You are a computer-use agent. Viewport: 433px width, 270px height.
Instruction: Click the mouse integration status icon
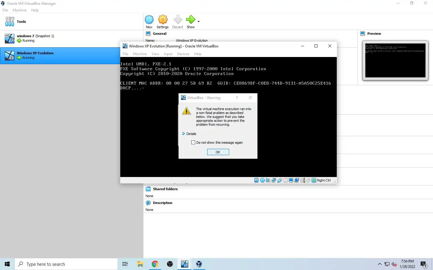(x=308, y=180)
